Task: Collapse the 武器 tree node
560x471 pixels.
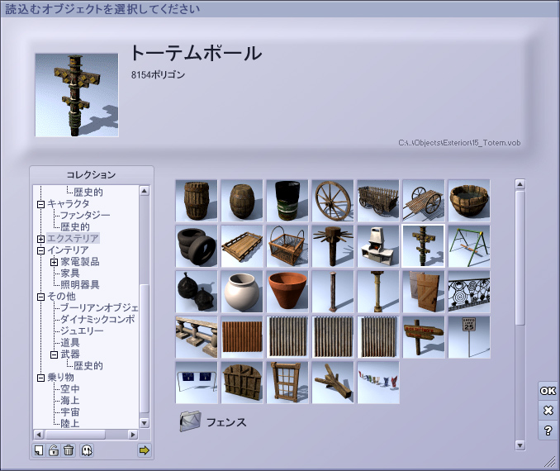Action: (54, 354)
